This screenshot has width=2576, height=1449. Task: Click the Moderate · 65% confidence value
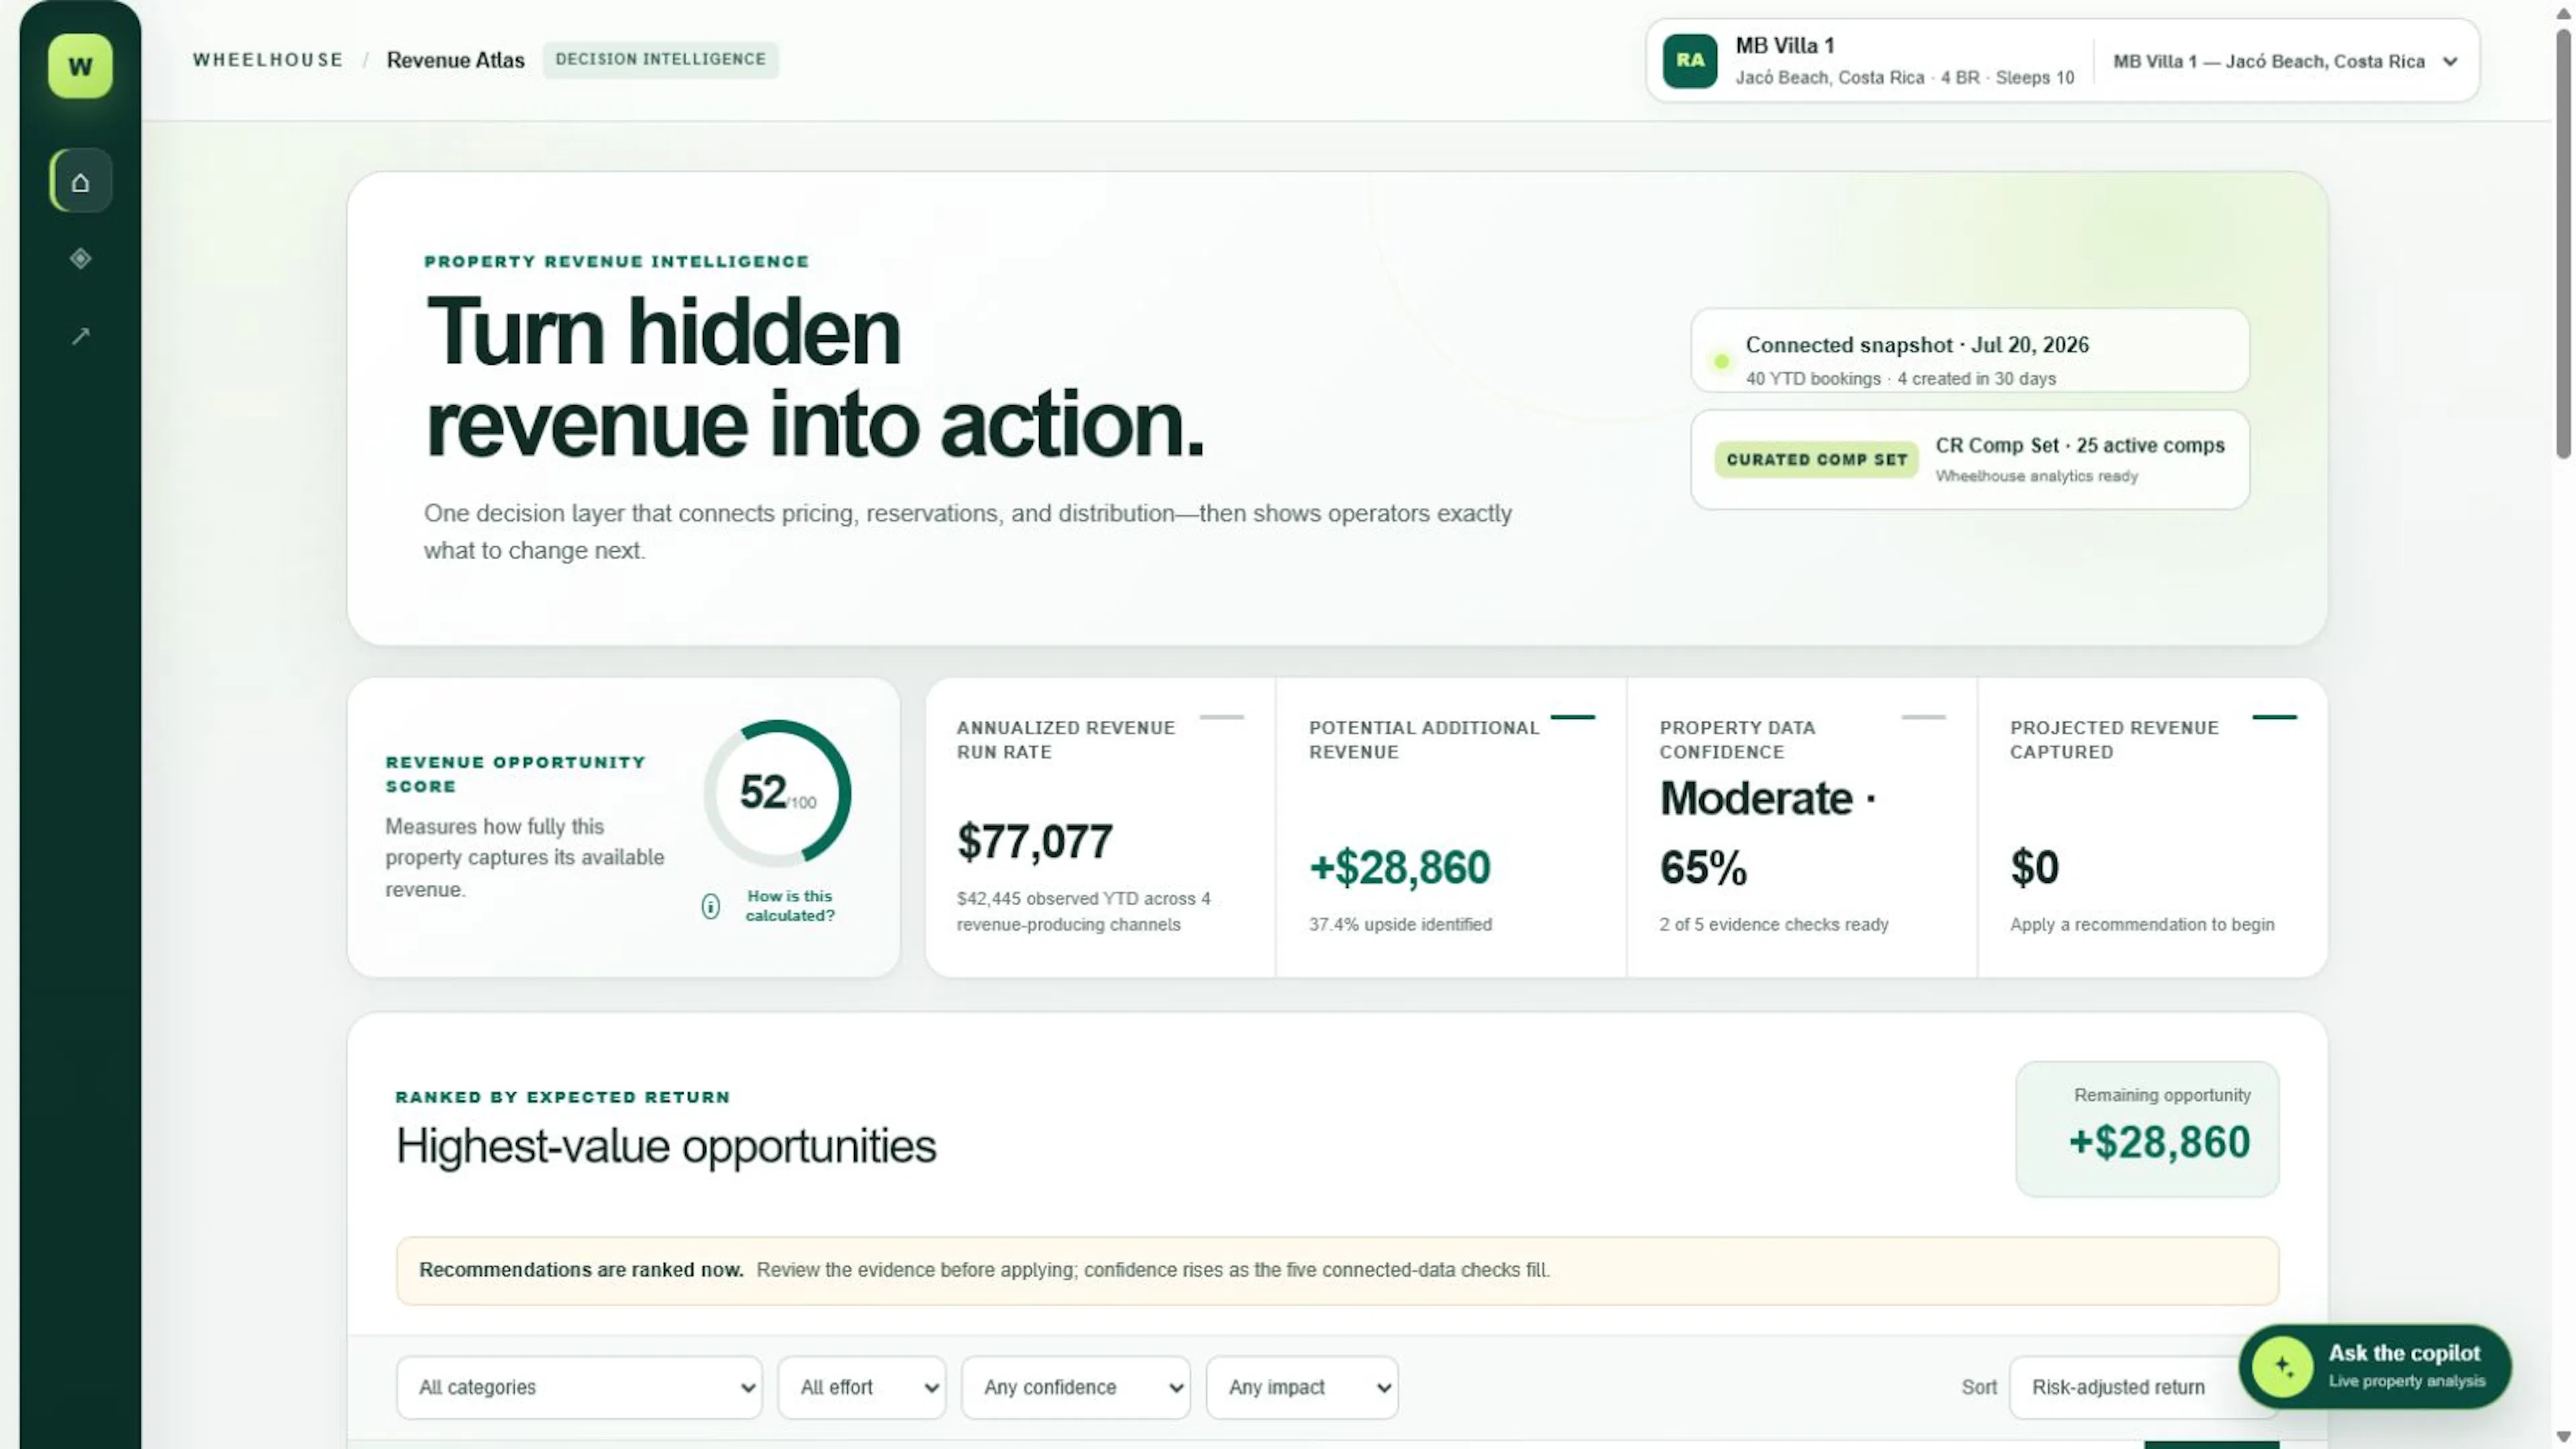click(1768, 832)
